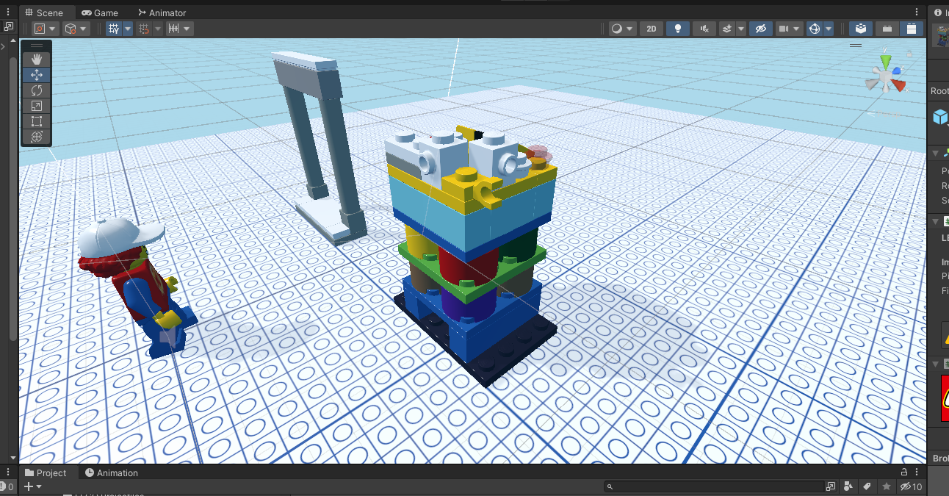Toggle scene visibility with the crossed-eye button

761,28
